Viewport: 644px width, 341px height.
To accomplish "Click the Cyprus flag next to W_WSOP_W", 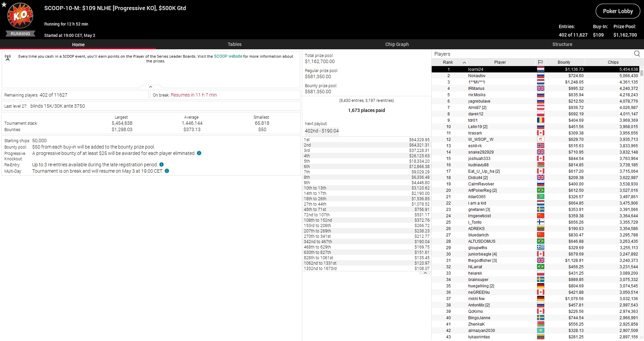I will click(x=540, y=139).
